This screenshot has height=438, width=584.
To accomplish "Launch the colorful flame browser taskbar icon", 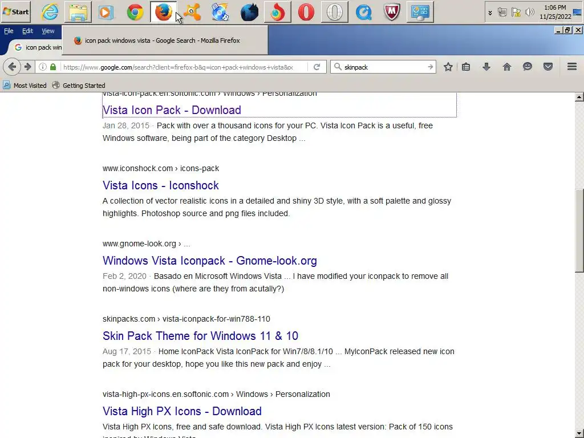I will click(x=278, y=12).
